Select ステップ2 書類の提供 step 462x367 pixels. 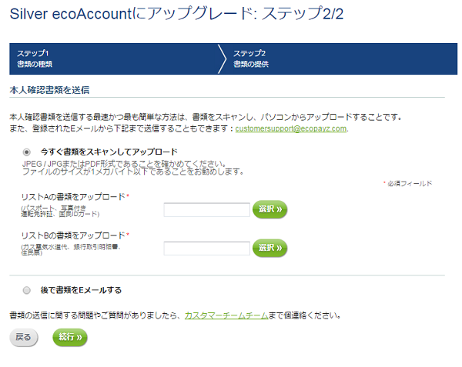coord(251,58)
